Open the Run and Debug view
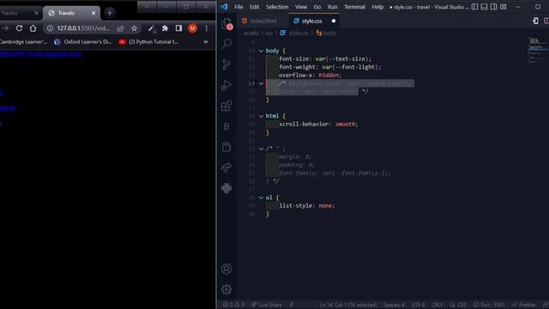The height and width of the screenshot is (309, 549). [226, 85]
